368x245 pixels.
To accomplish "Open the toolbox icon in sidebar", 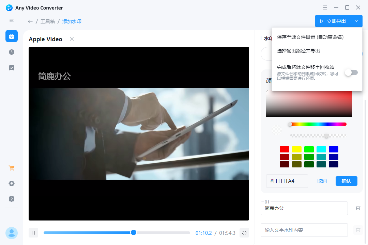I will 12,36.
